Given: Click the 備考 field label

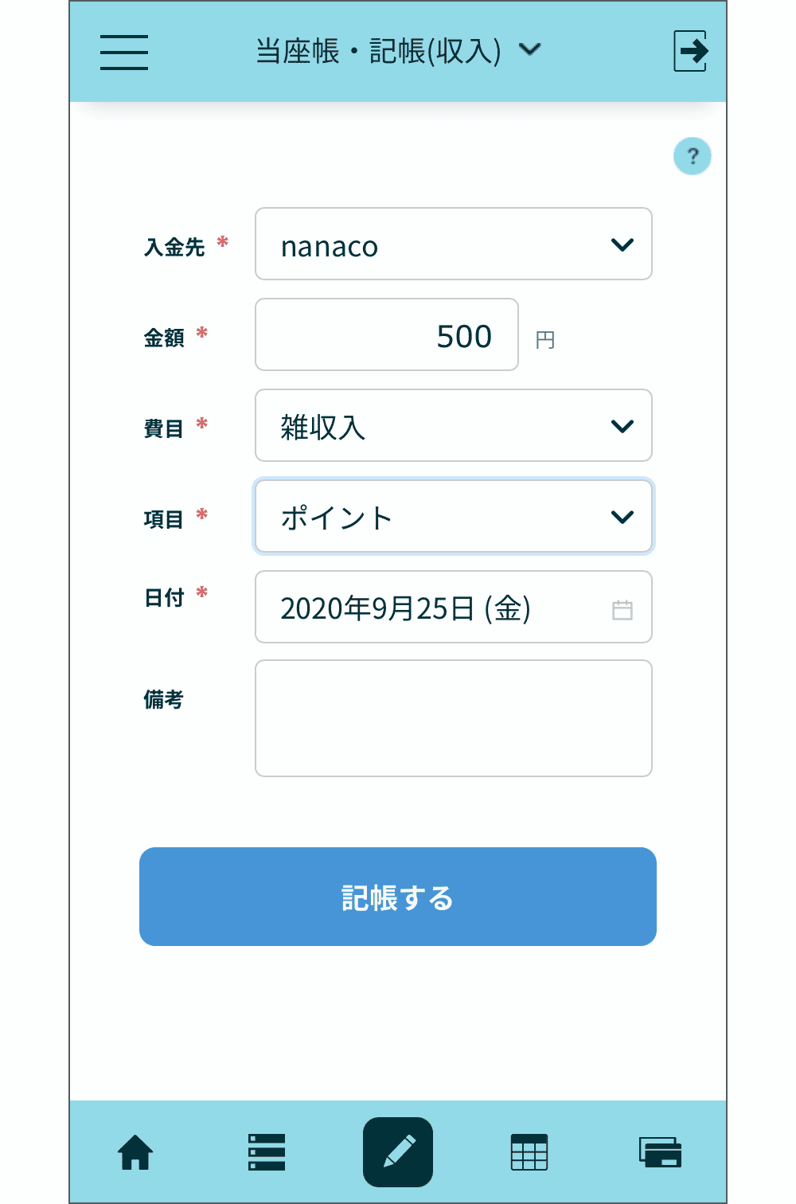Looking at the screenshot, I should pyautogui.click(x=163, y=699).
